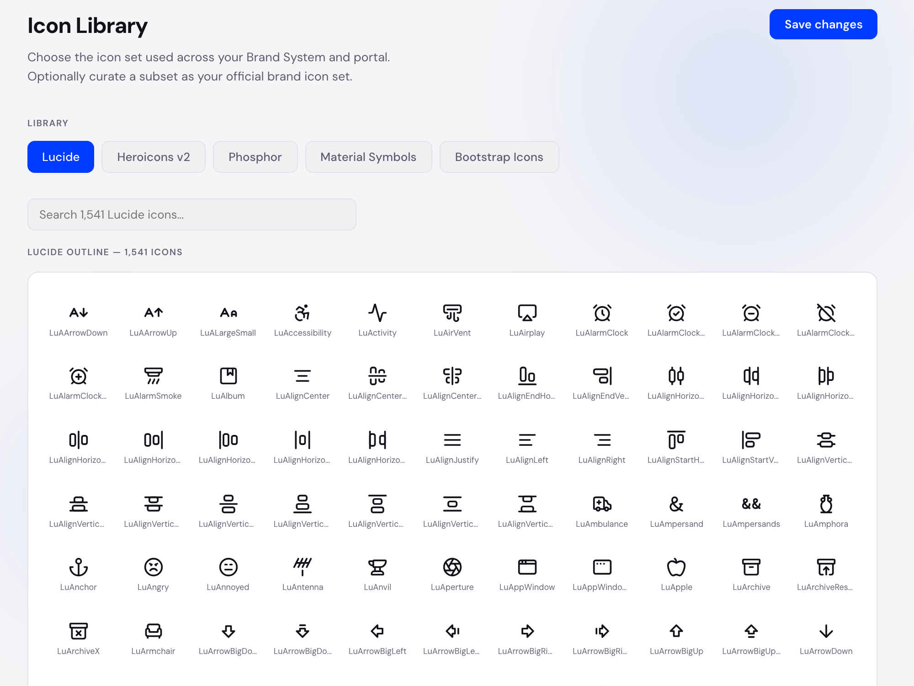Select the LuAArrowDown icon
Screen dimensions: 914x686
click(x=79, y=313)
